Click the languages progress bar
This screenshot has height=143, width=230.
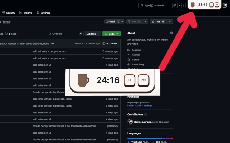[x=150, y=138]
